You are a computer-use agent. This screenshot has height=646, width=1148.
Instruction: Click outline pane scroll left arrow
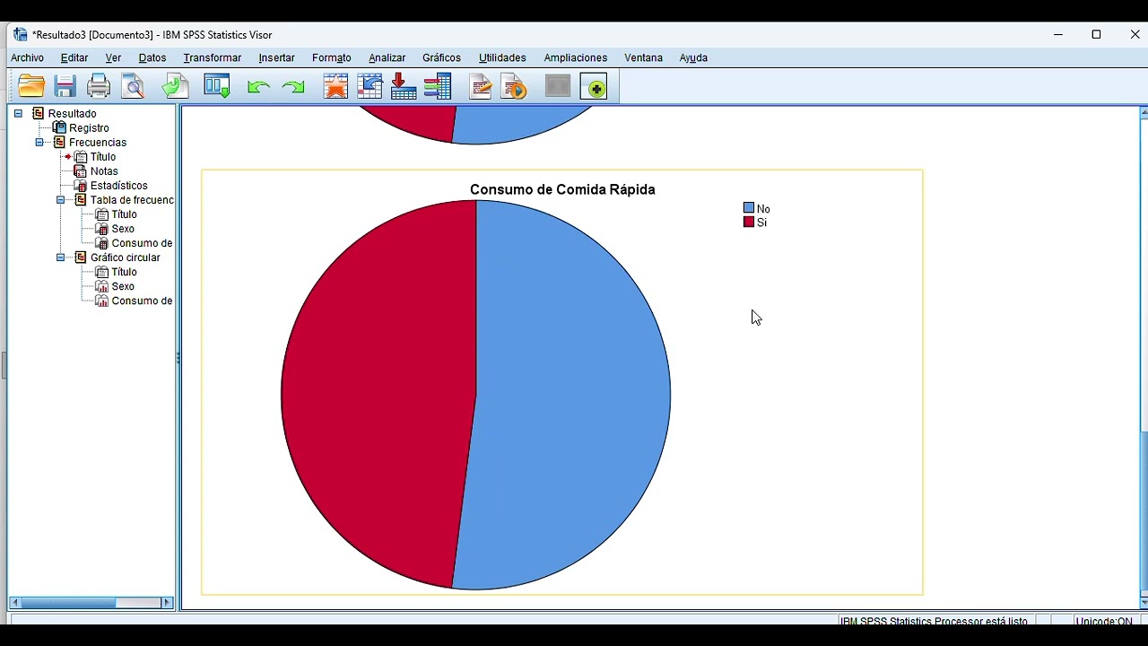coord(15,603)
